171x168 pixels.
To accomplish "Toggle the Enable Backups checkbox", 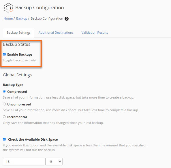I will tap(4, 54).
